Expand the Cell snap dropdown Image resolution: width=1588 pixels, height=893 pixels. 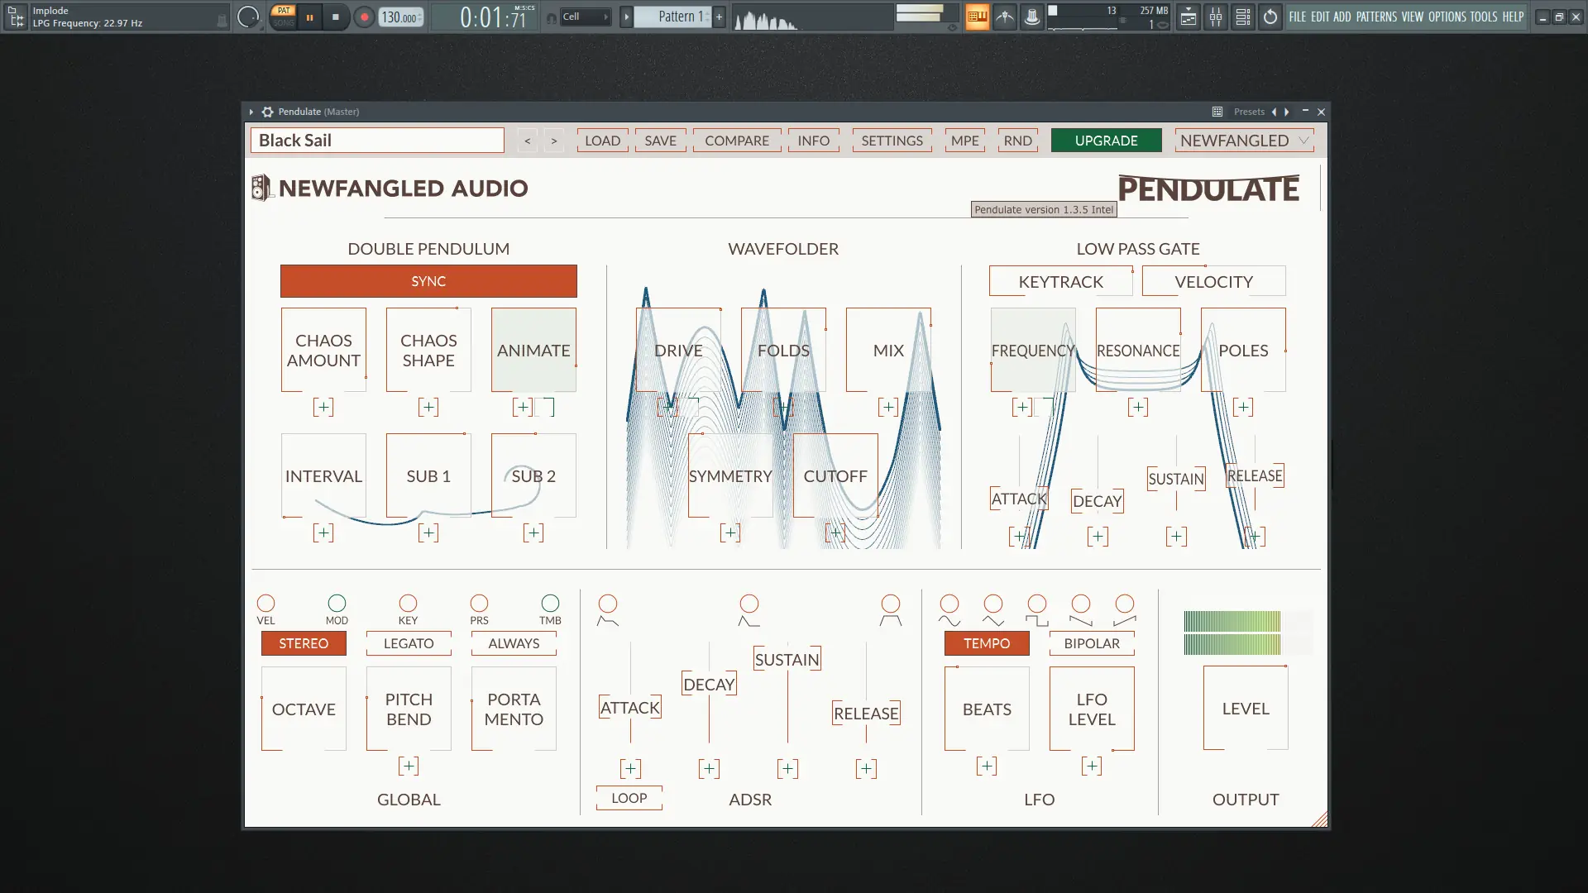coord(585,17)
